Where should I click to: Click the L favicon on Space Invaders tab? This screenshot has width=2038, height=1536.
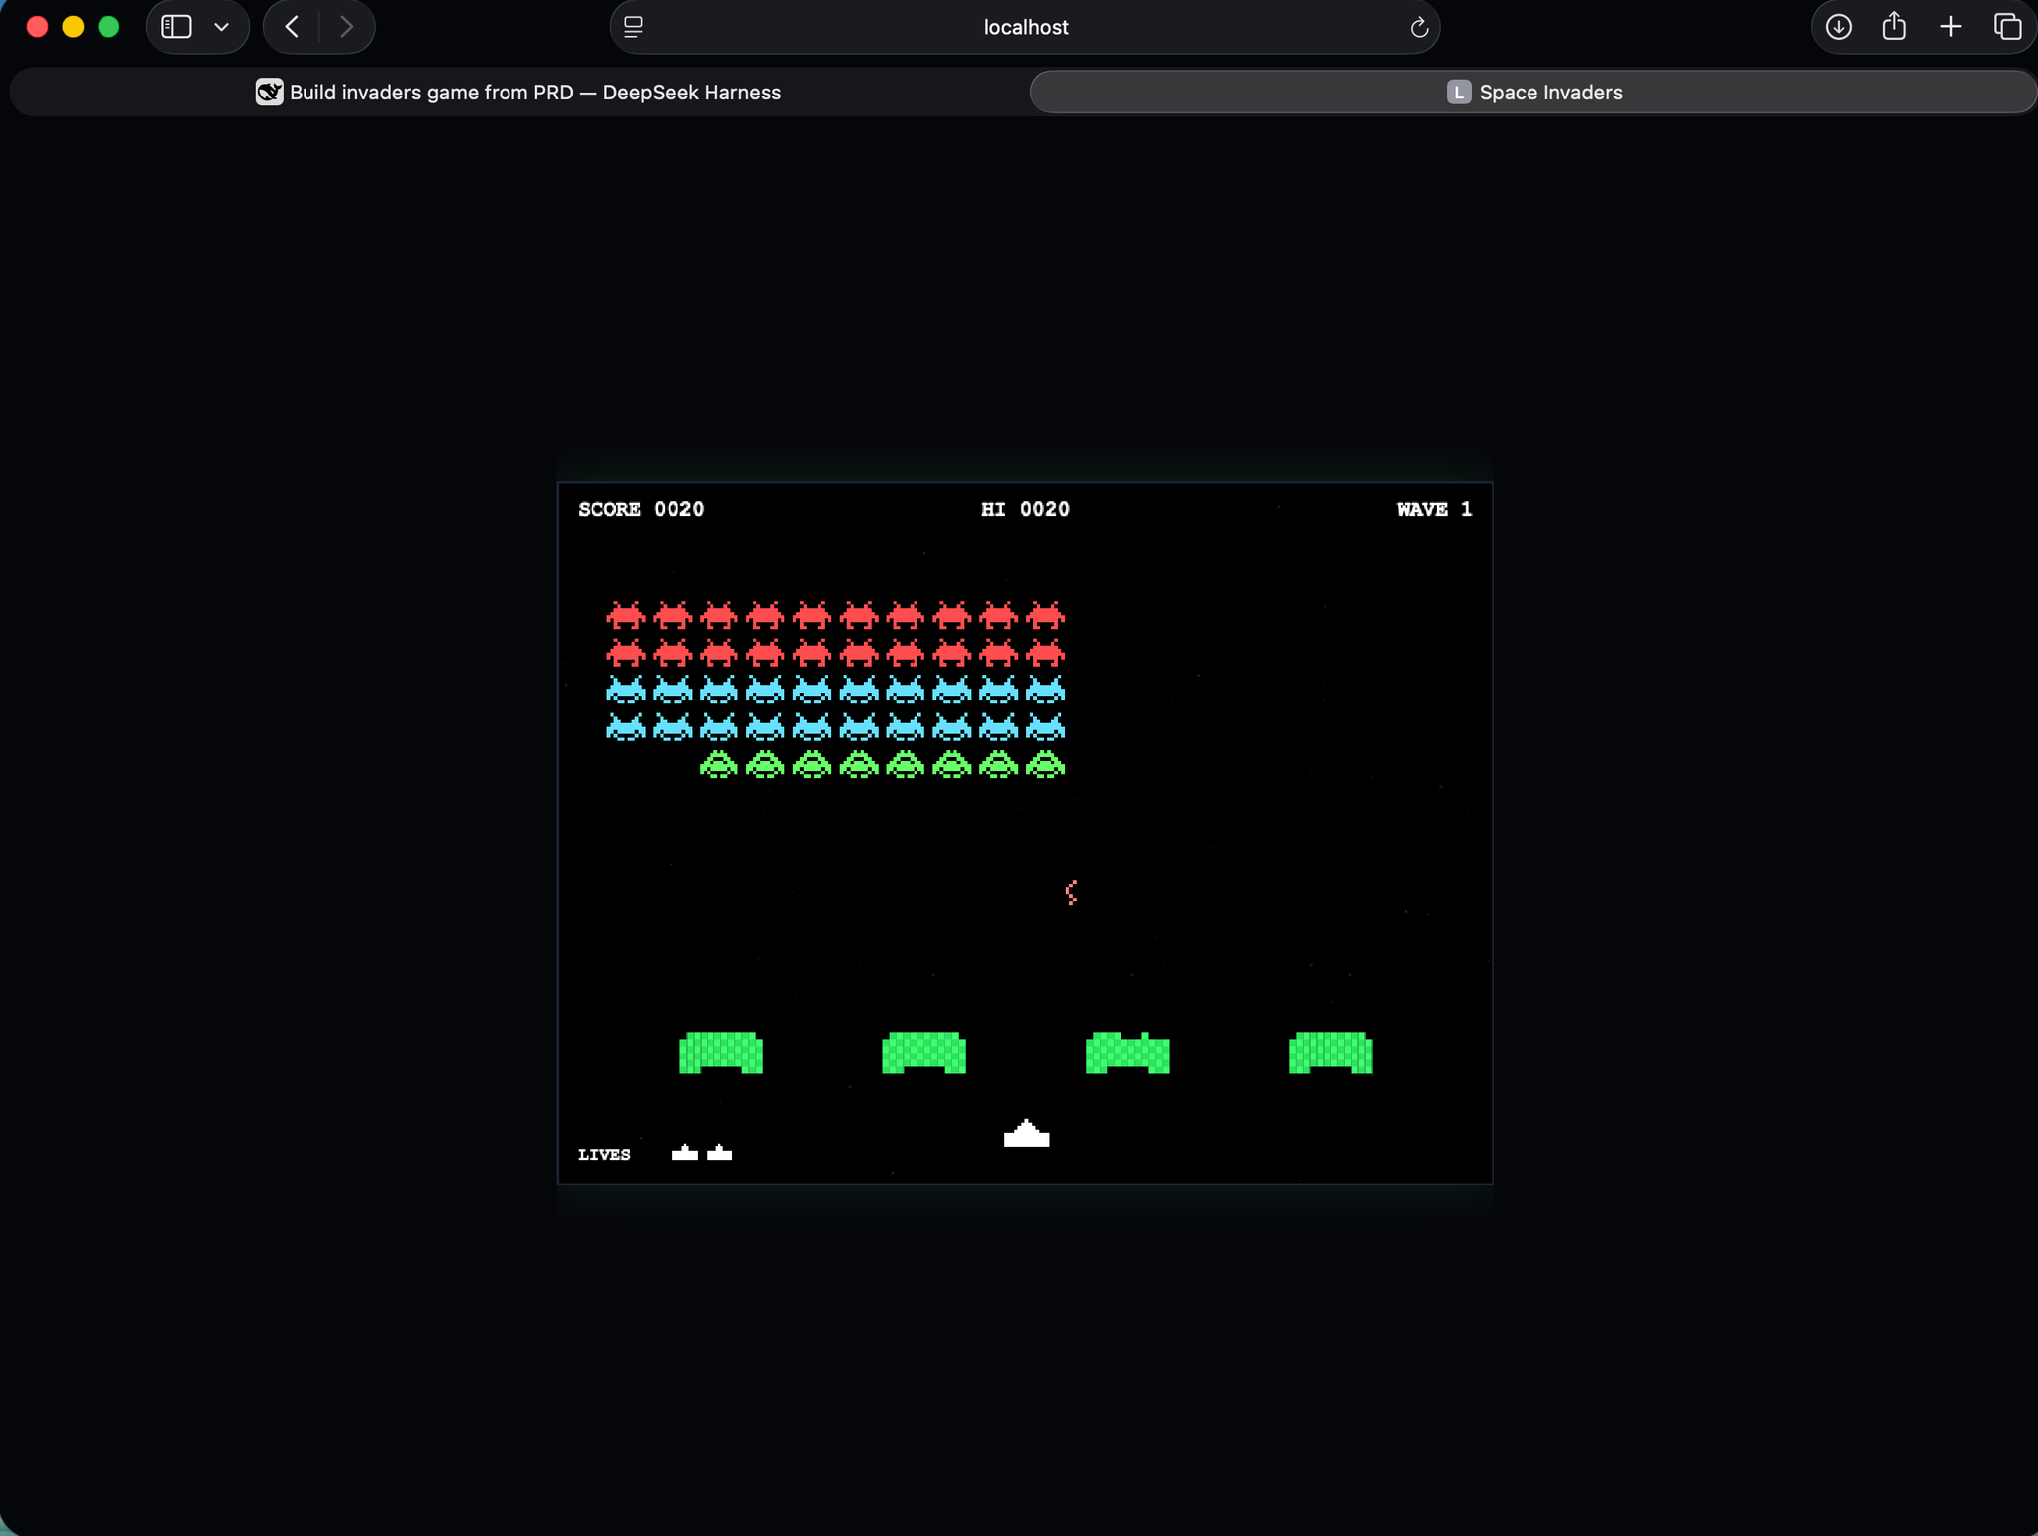click(x=1458, y=93)
